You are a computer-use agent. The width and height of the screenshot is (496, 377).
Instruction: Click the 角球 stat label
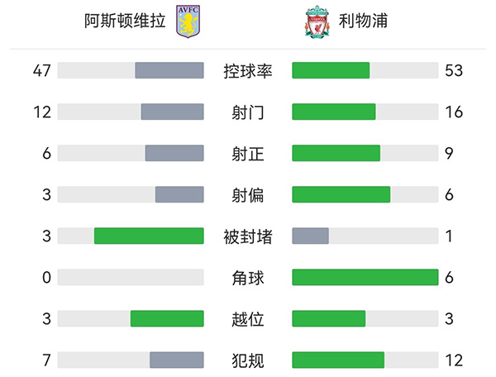247,278
